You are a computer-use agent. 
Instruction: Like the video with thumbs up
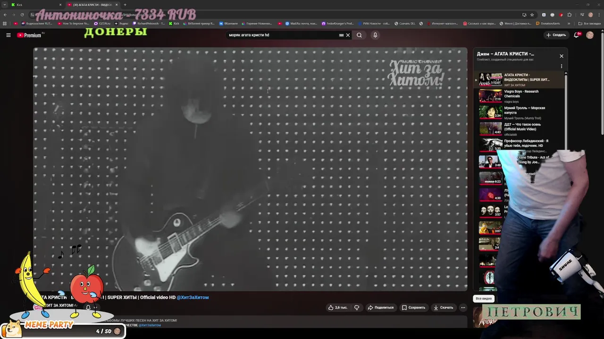click(x=337, y=307)
